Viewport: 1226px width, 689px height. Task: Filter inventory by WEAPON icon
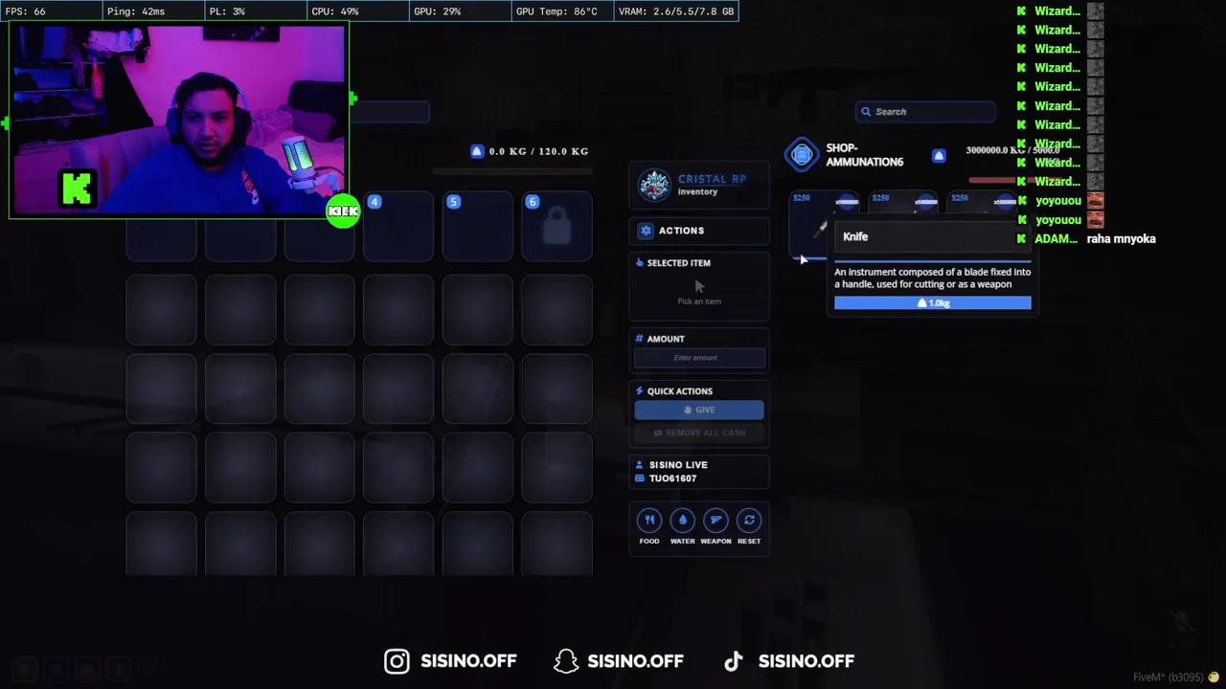pos(715,520)
